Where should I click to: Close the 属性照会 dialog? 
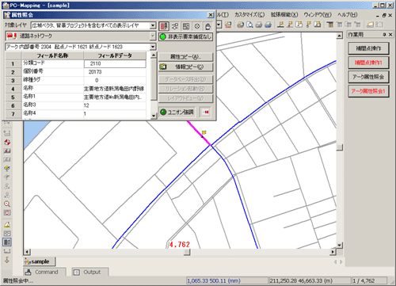[x=211, y=15]
